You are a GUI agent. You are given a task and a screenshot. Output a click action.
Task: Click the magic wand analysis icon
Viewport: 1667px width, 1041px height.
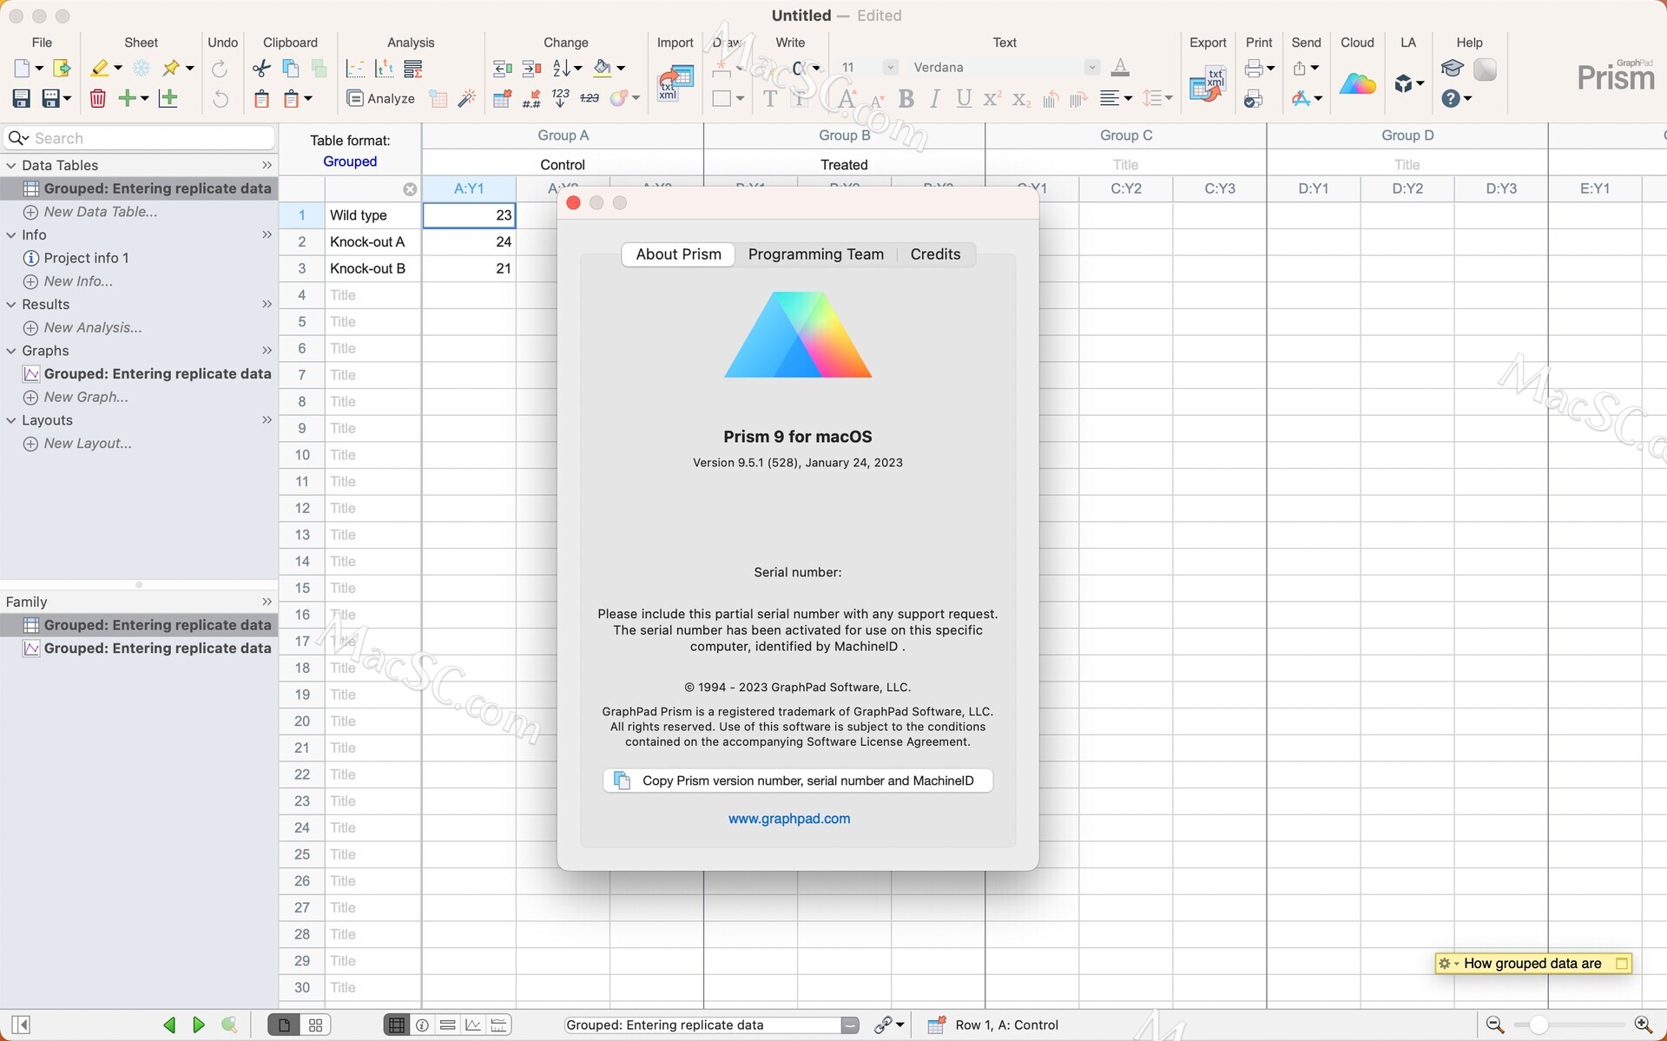click(467, 99)
